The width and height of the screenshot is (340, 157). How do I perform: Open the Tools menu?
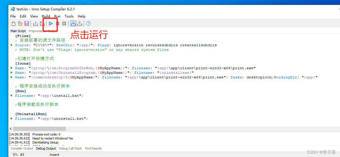[x=69, y=16]
